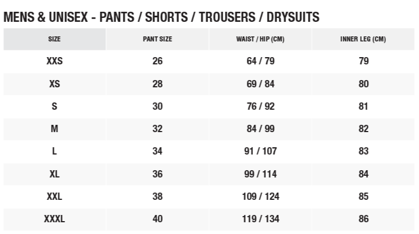Select the INNER LEG (CM) header

click(x=363, y=39)
